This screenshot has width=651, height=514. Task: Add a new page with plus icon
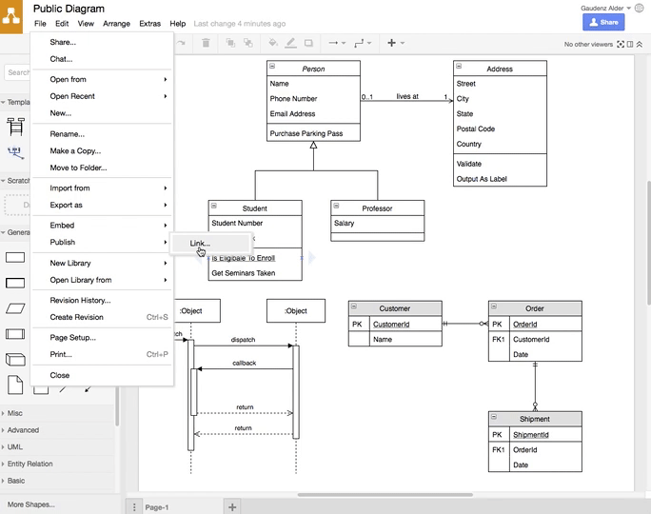[x=232, y=506]
